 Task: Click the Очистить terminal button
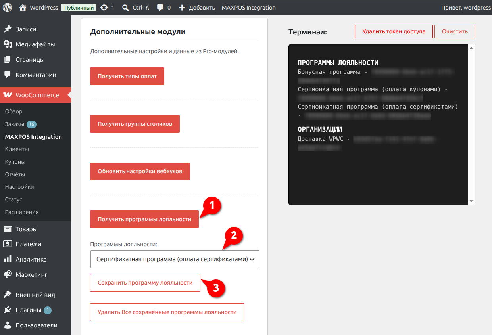[x=455, y=32]
